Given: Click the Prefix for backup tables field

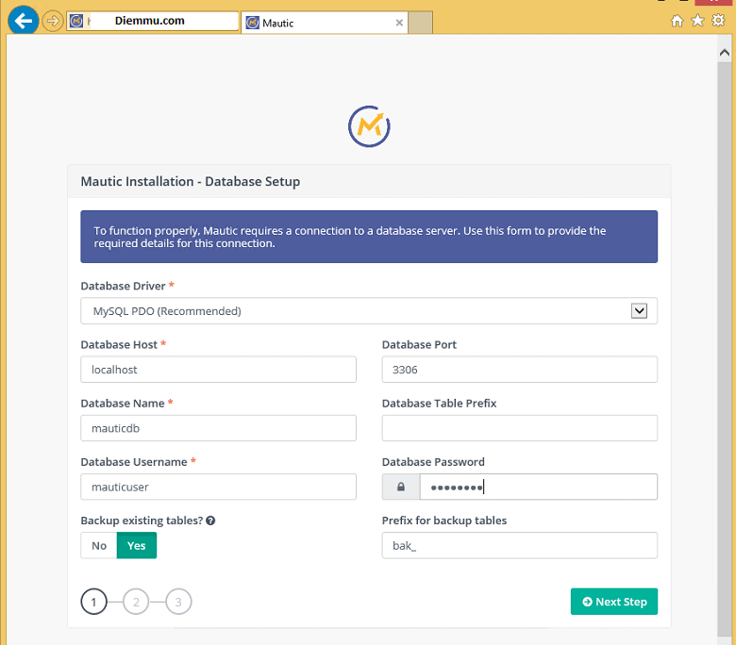Looking at the screenshot, I should pos(520,546).
